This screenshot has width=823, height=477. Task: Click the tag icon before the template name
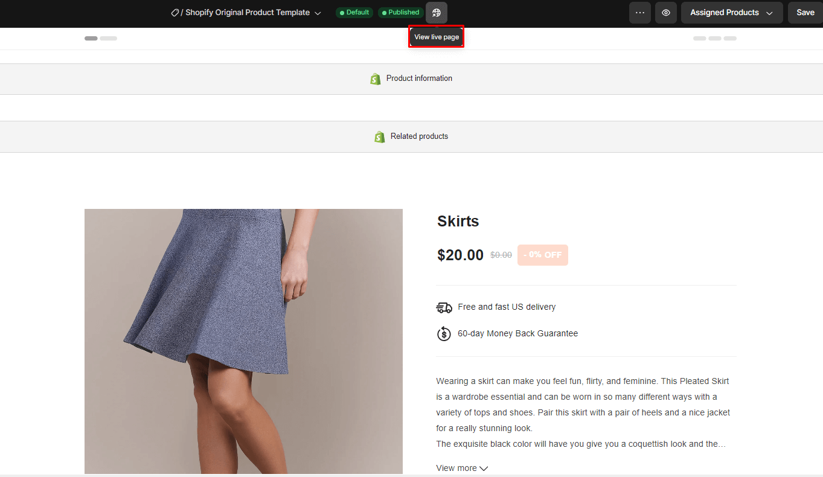[x=175, y=11]
